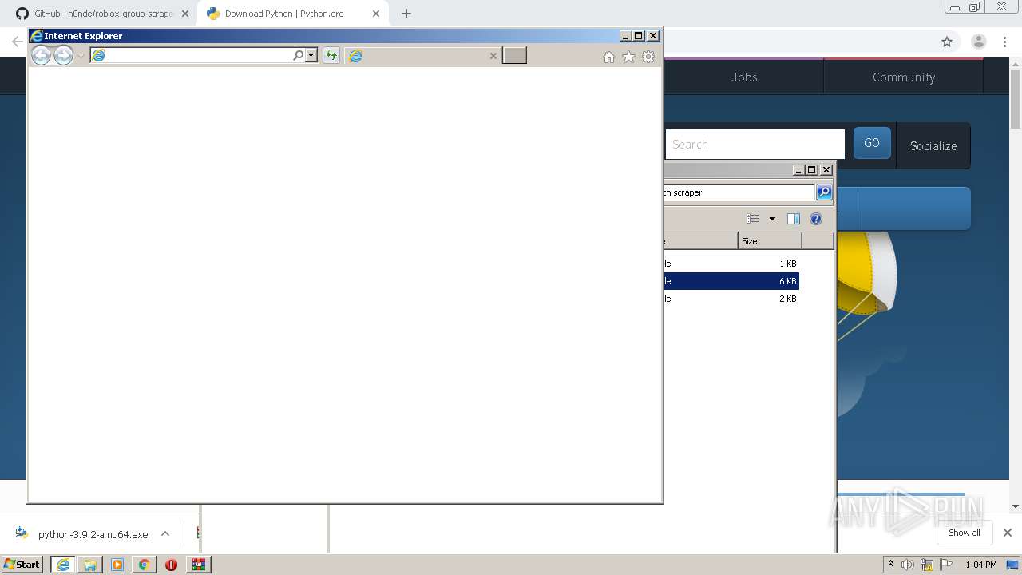Open Explorer help
Screen dimensions: 1022x575
coord(816,219)
